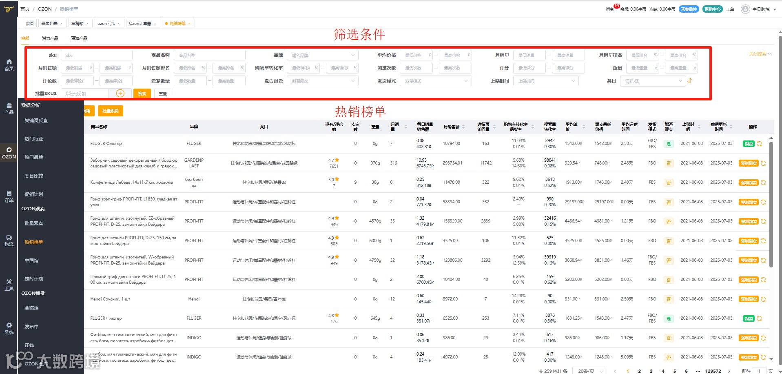The width and height of the screenshot is (782, 374).
Task: Open 首页 from the left dark sidebar
Action: 9,65
